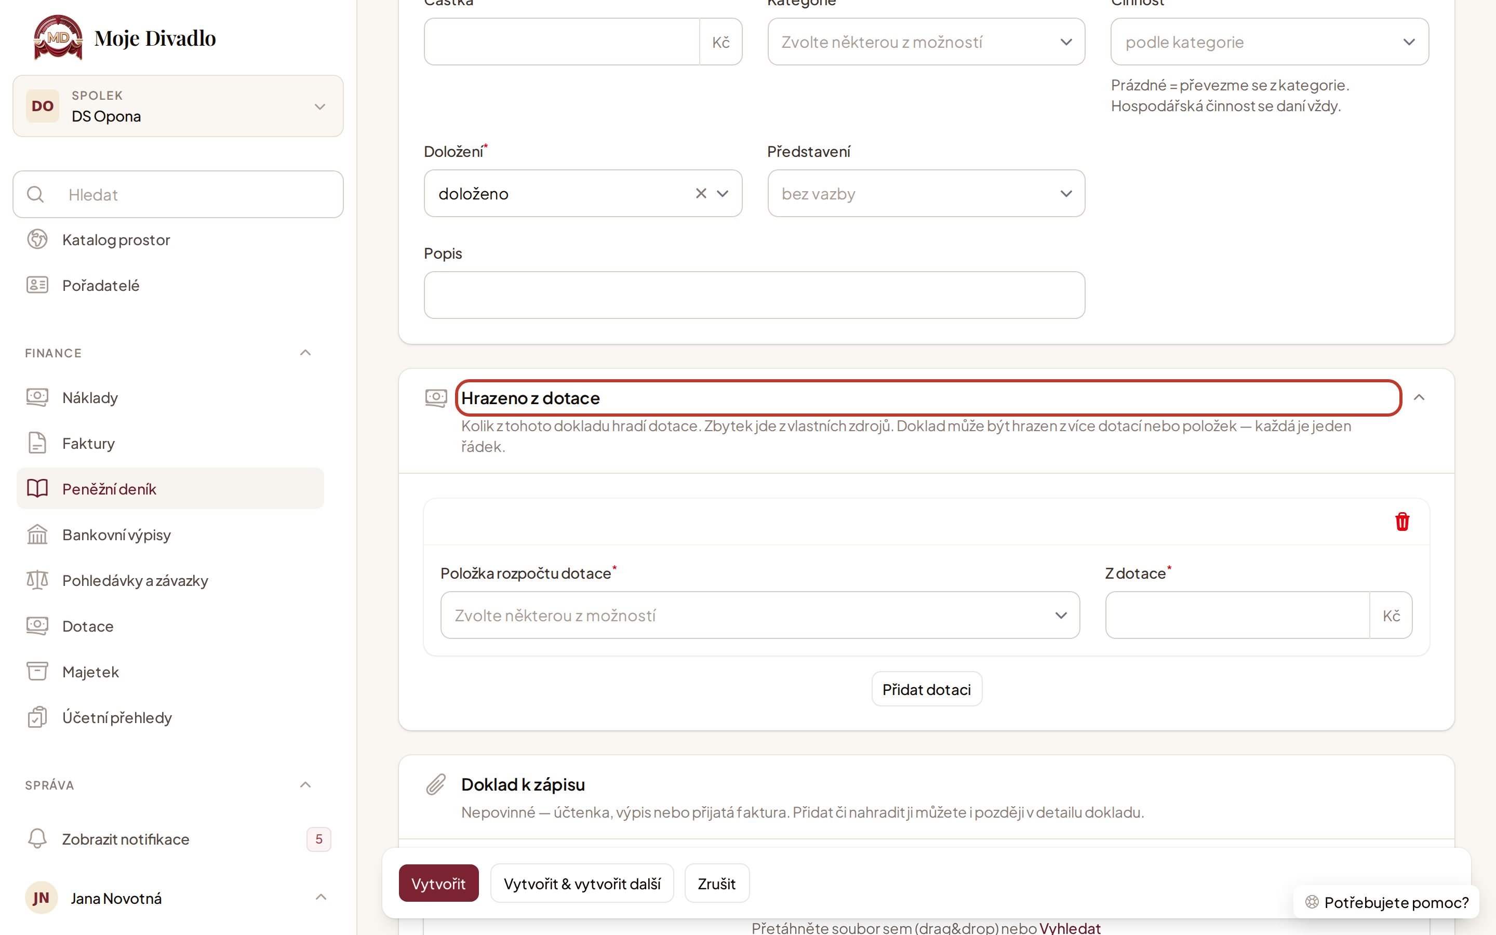Focus the Popis text field
1496x935 pixels.
754,295
